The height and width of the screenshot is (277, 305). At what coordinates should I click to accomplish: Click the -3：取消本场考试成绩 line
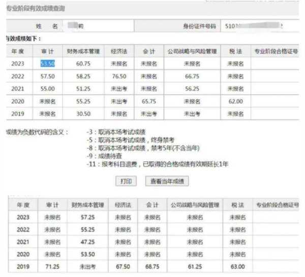[116, 132]
